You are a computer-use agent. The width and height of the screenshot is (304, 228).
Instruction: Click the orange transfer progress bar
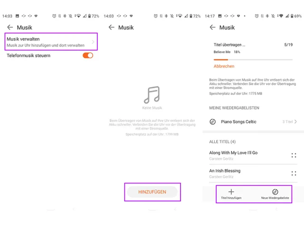click(253, 60)
